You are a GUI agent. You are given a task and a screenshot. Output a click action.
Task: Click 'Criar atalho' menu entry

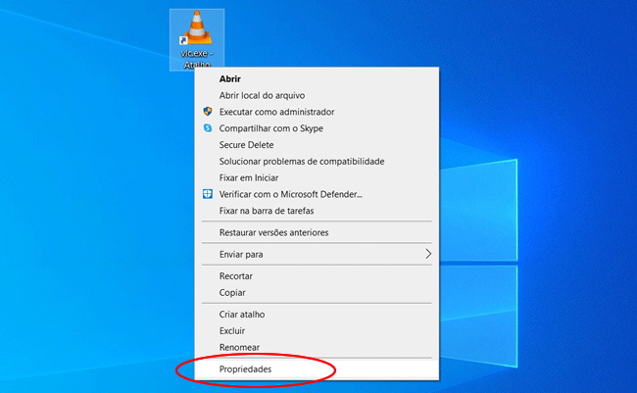(x=242, y=315)
